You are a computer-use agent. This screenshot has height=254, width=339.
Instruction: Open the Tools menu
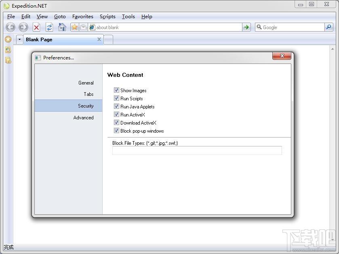[x=128, y=17]
